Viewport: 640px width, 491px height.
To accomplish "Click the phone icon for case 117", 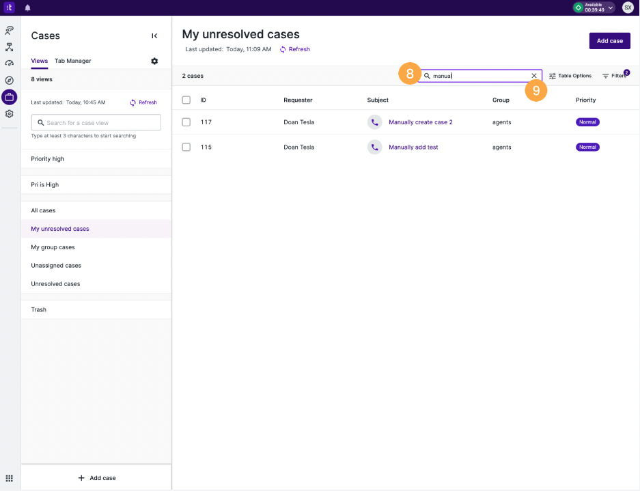I will [375, 122].
